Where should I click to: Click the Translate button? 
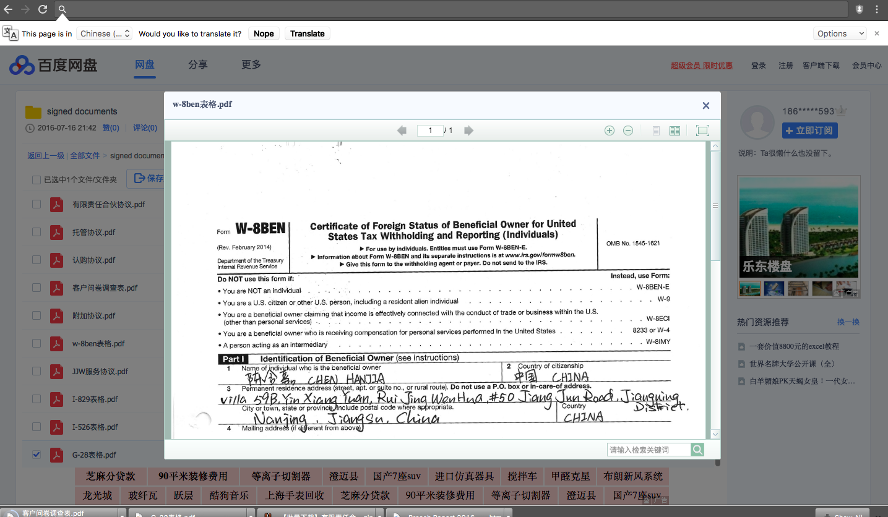pos(308,33)
